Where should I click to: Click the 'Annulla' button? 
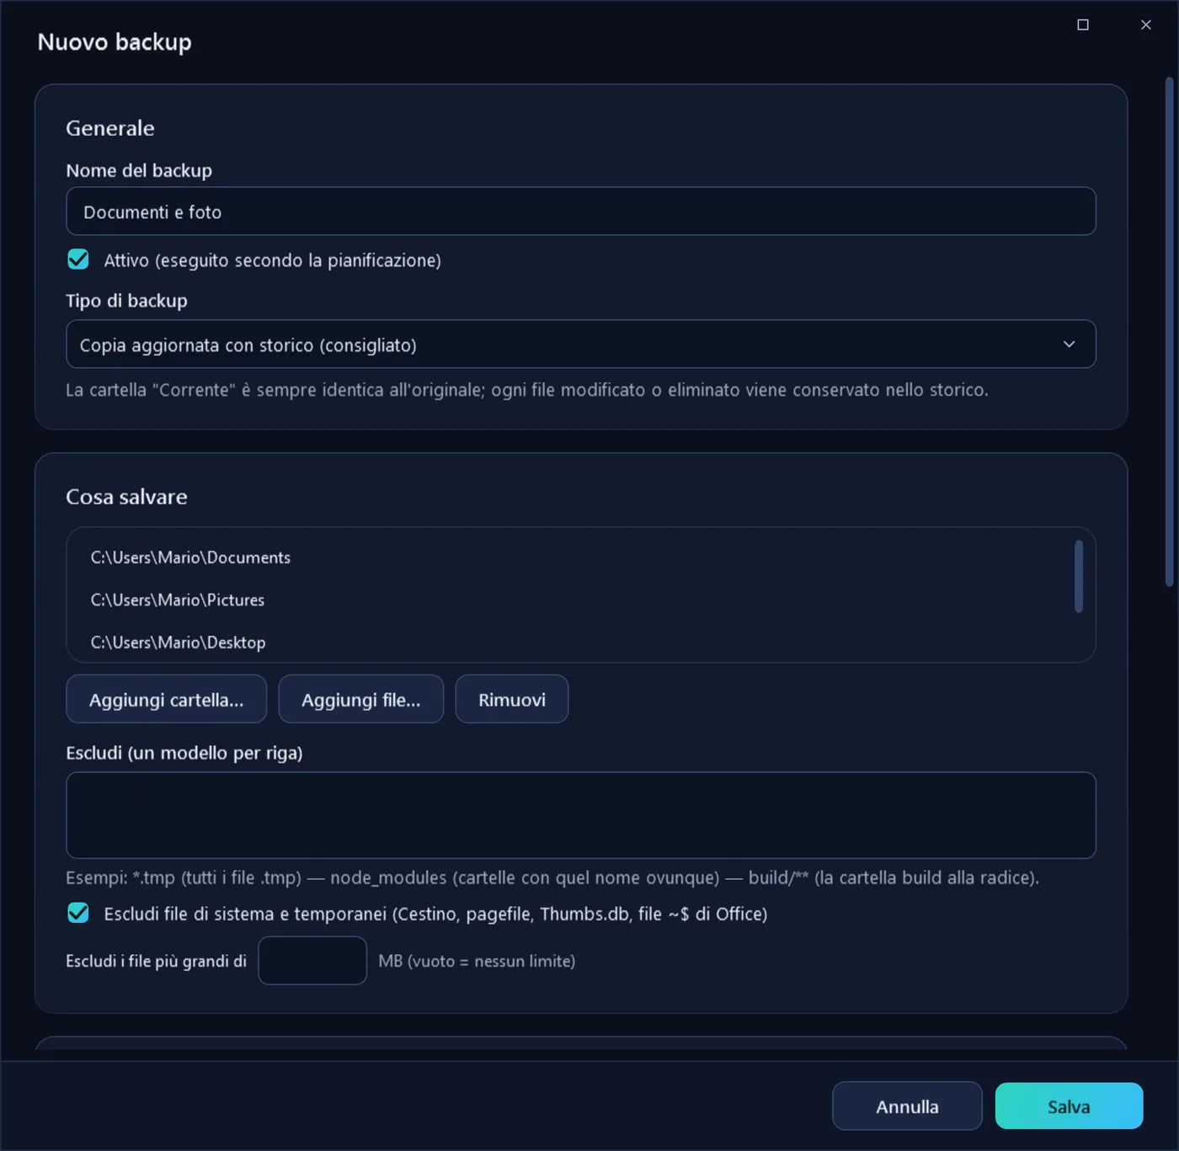point(907,1106)
